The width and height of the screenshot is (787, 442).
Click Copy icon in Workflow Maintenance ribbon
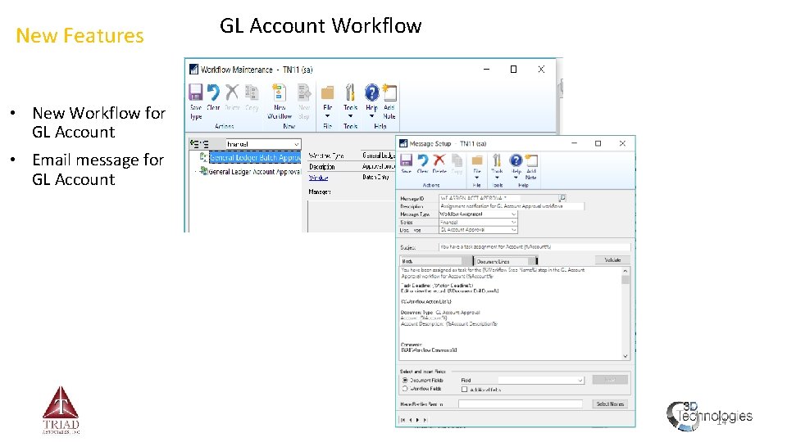252,97
